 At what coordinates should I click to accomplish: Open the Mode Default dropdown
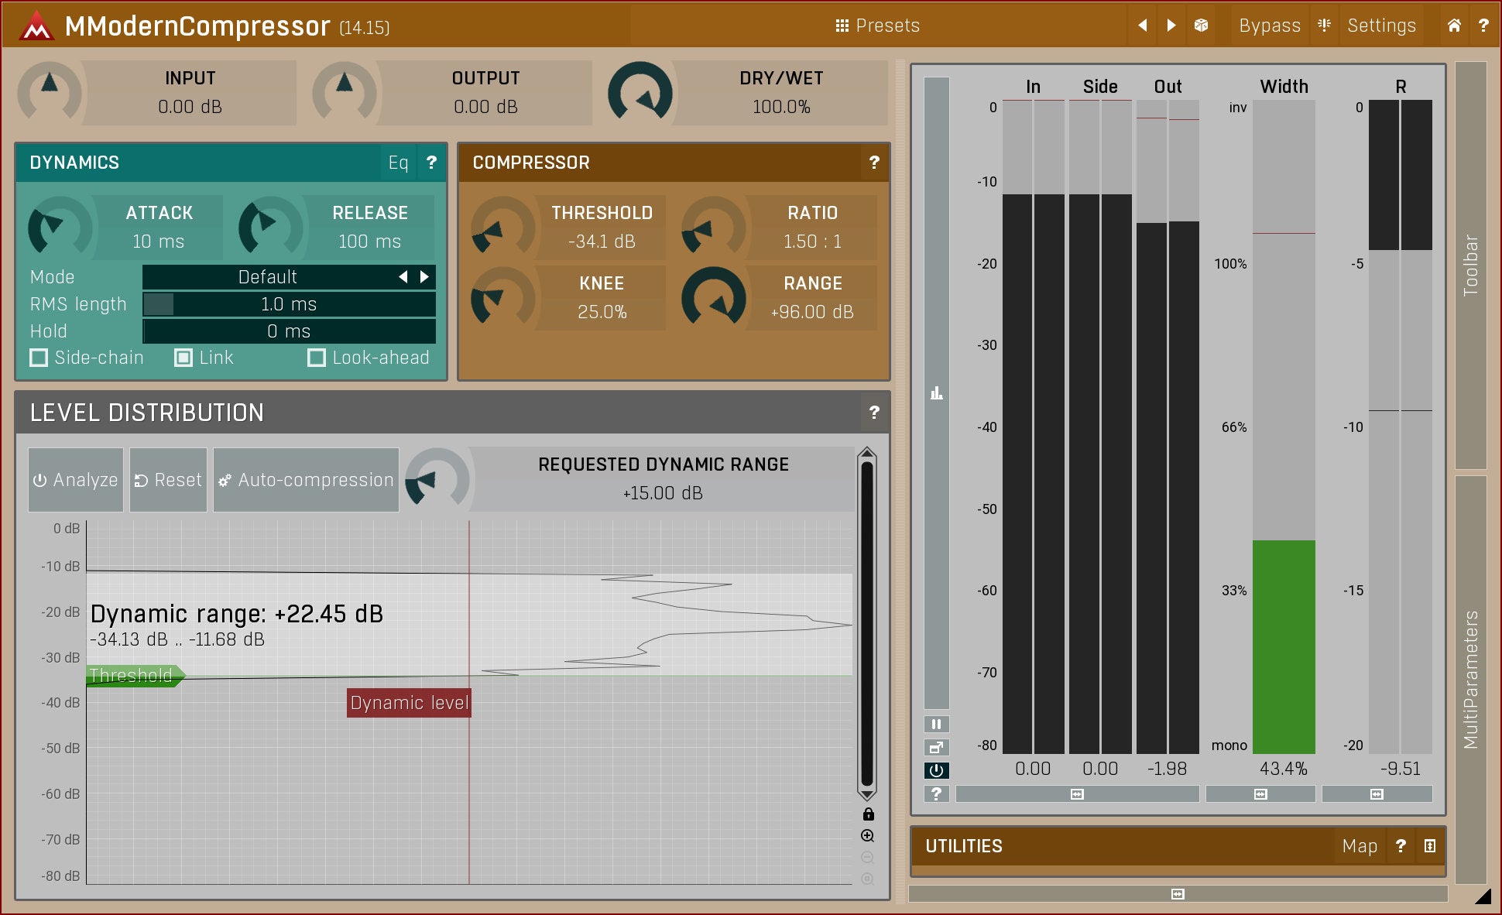coord(267,277)
